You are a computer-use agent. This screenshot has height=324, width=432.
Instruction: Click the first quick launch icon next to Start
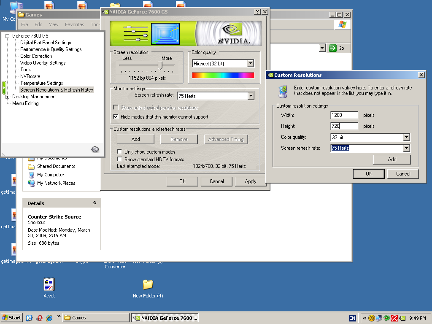coord(29,318)
